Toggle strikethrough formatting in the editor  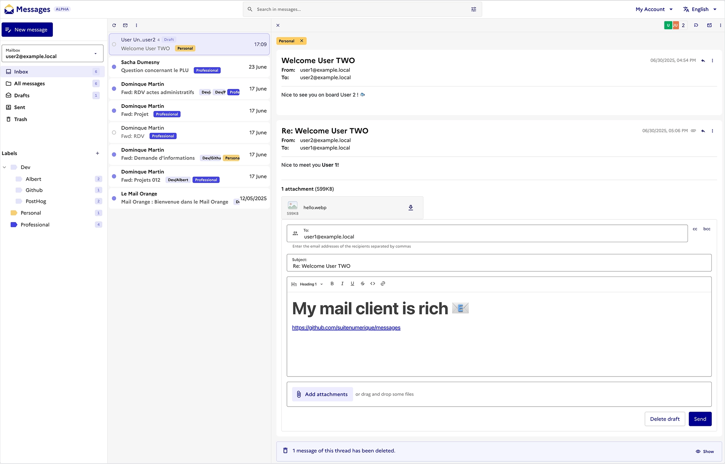[x=362, y=284]
